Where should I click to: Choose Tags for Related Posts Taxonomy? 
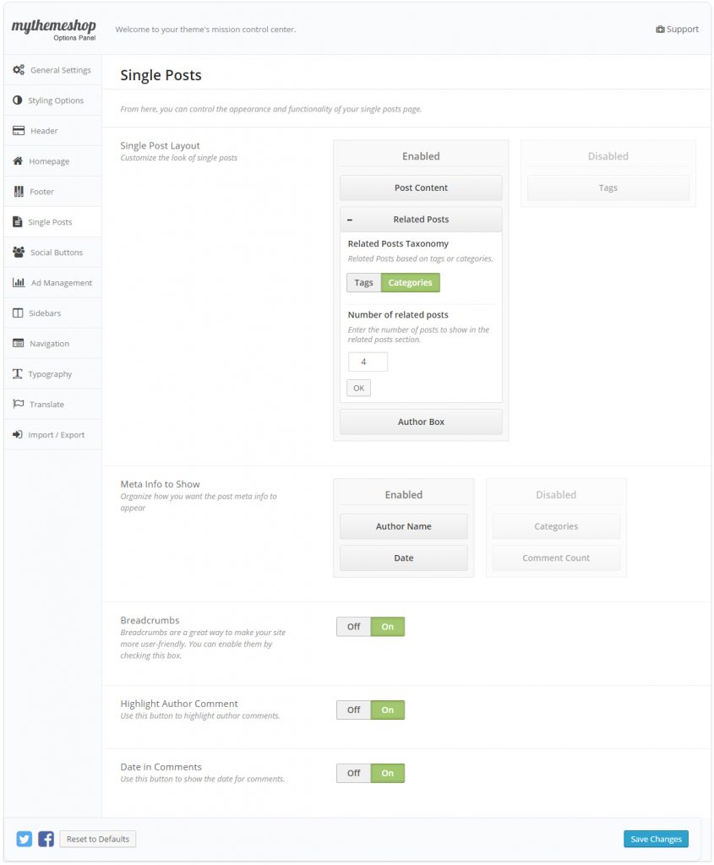(363, 282)
